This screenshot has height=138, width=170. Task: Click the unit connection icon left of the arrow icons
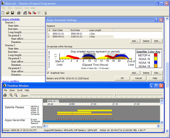point(25,13)
